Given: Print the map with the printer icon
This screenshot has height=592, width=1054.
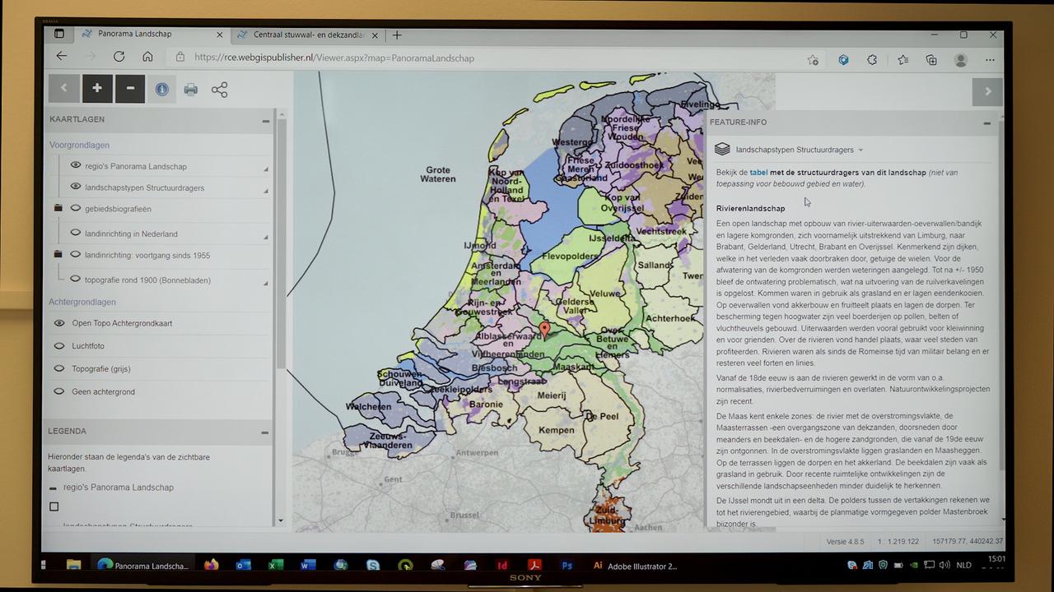Looking at the screenshot, I should [191, 90].
